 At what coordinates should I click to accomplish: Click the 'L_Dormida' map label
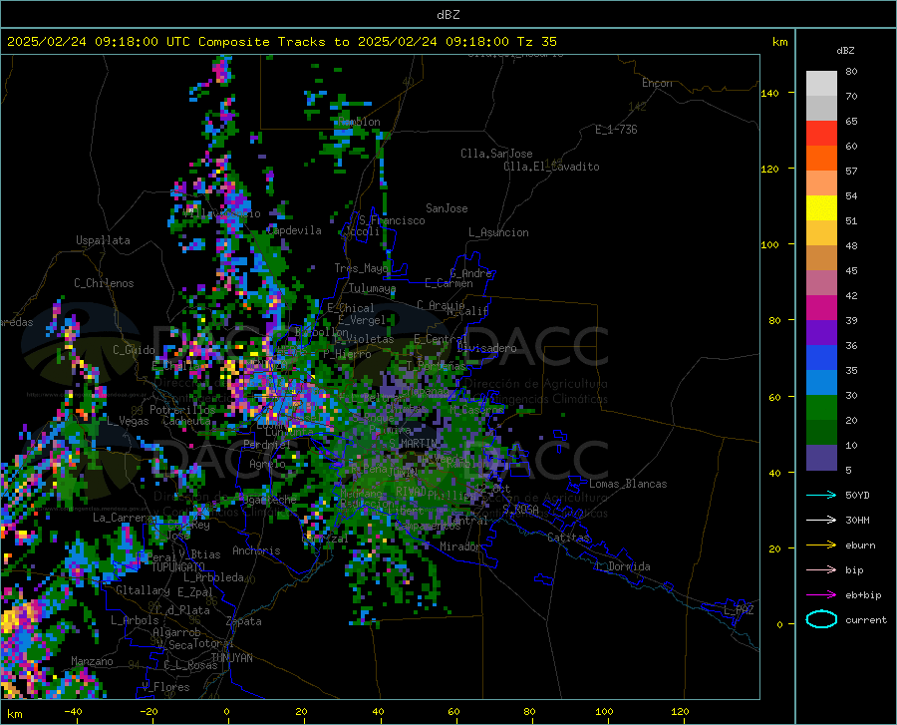pos(622,566)
